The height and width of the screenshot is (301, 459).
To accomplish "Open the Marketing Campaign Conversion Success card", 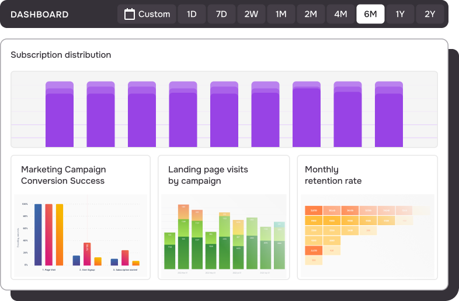I will (81, 218).
